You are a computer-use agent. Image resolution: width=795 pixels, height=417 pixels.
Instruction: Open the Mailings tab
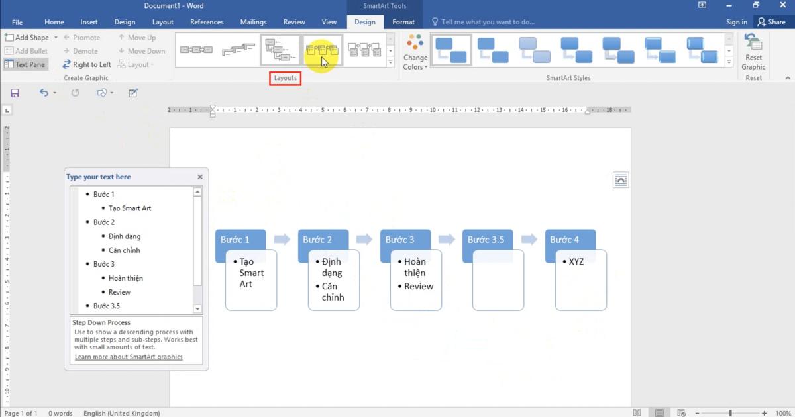point(253,22)
